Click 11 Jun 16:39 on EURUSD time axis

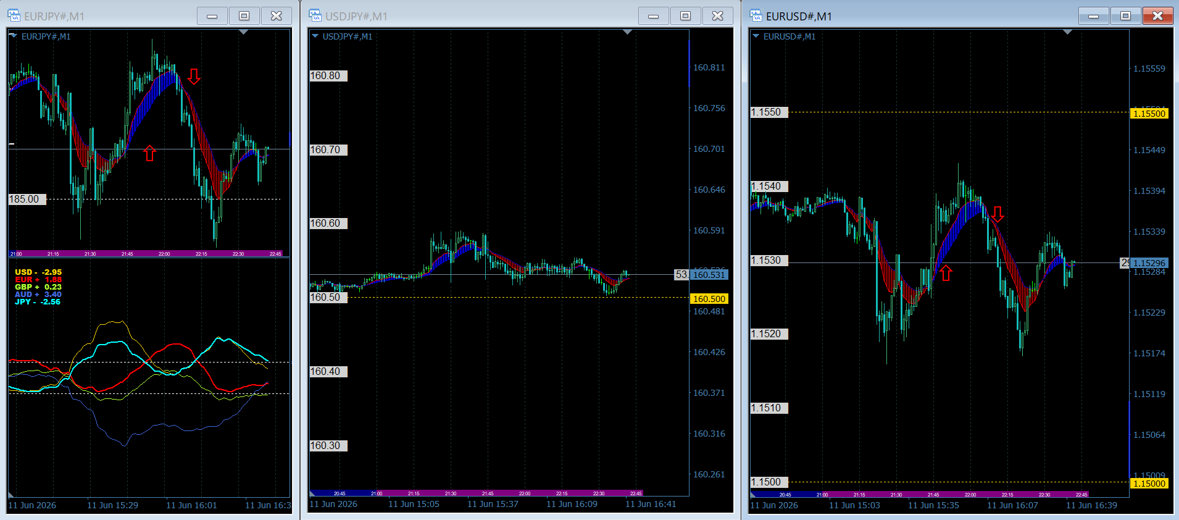(x=1091, y=505)
